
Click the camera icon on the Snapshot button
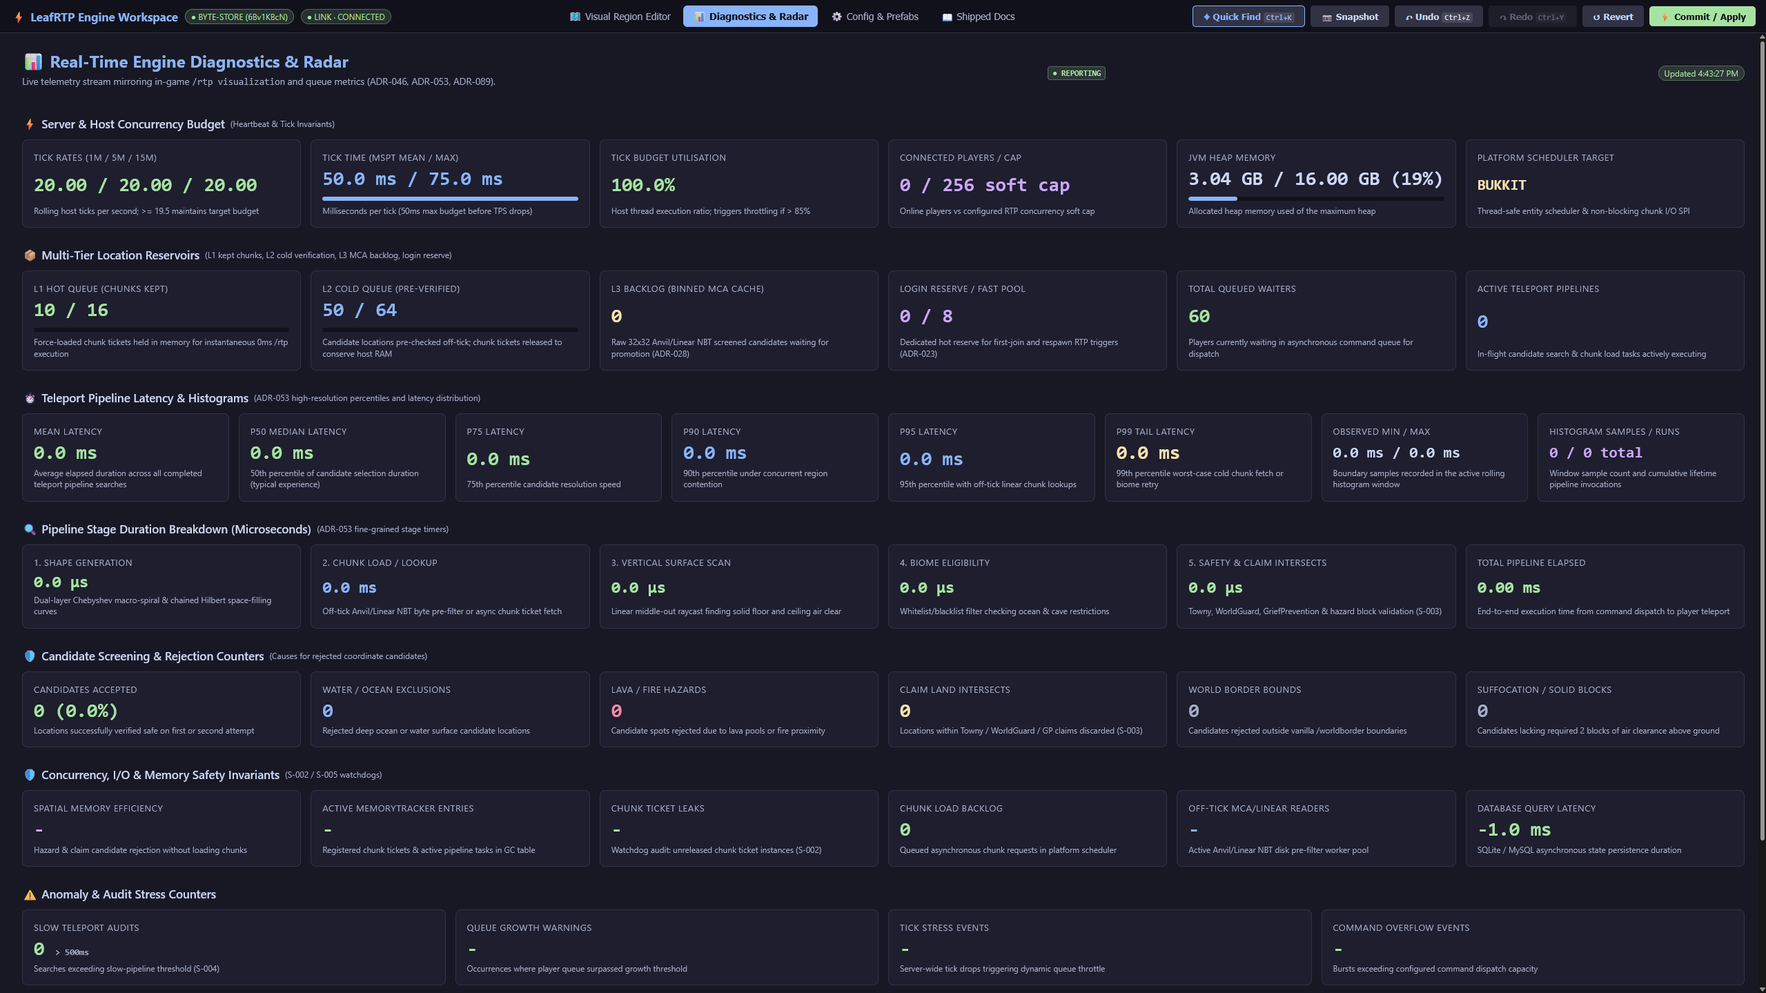pos(1326,17)
